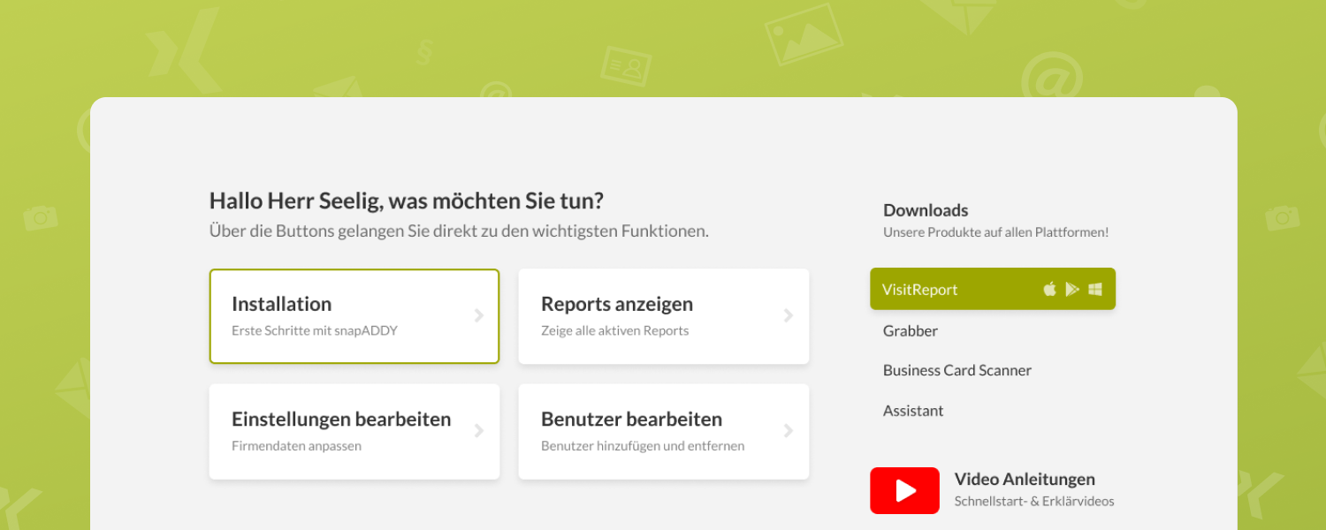Open the Reports anzeigen card
Image resolution: width=1326 pixels, height=530 pixels.
click(664, 316)
